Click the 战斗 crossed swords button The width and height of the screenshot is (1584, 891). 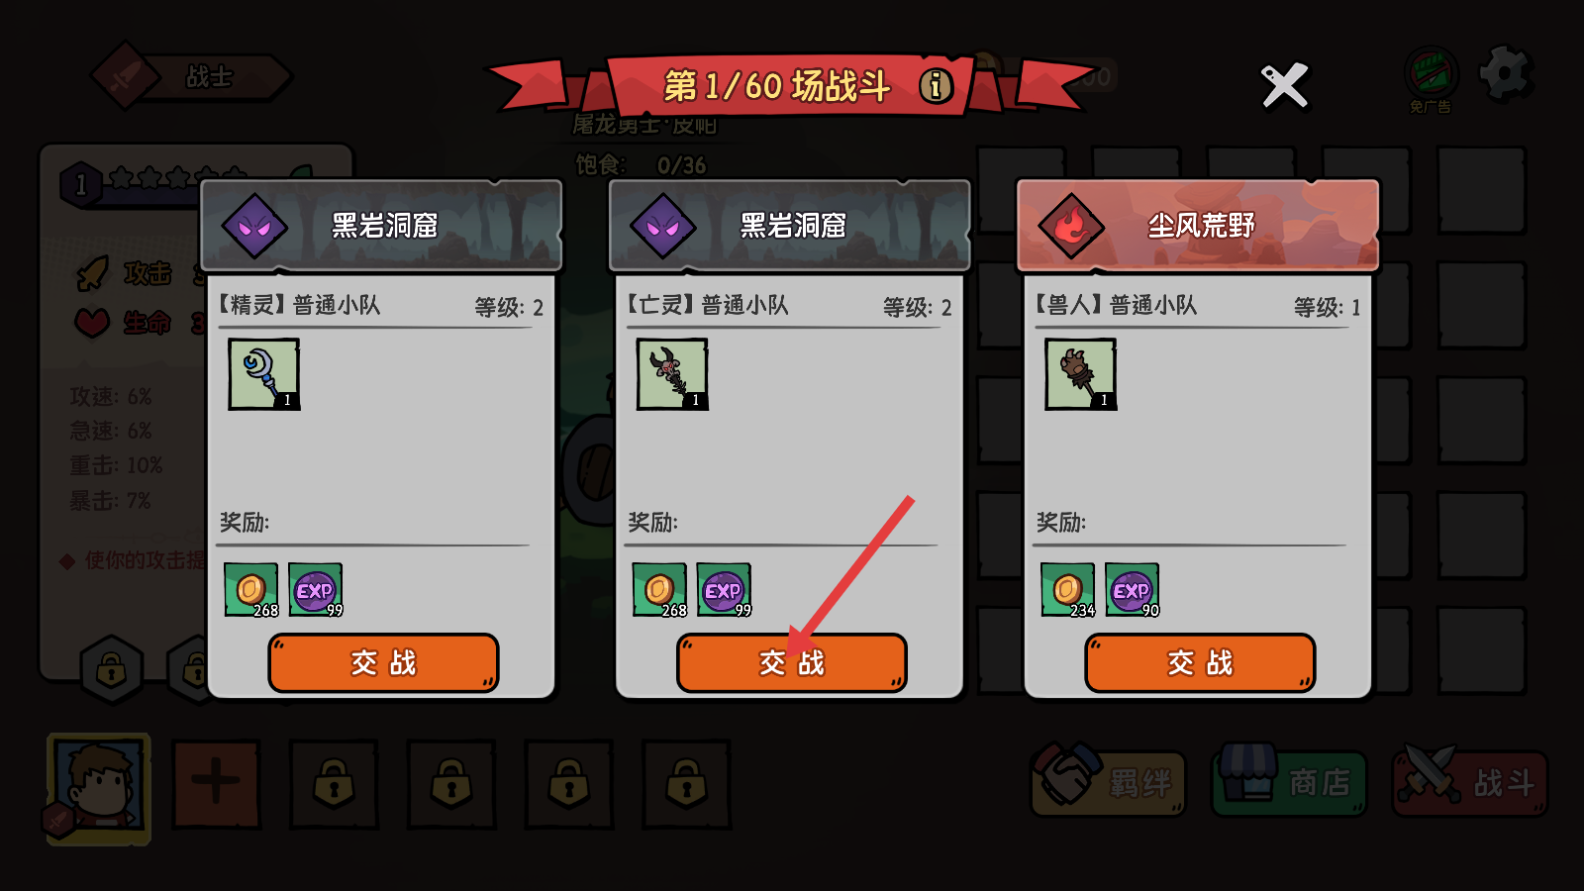pos(1470,782)
